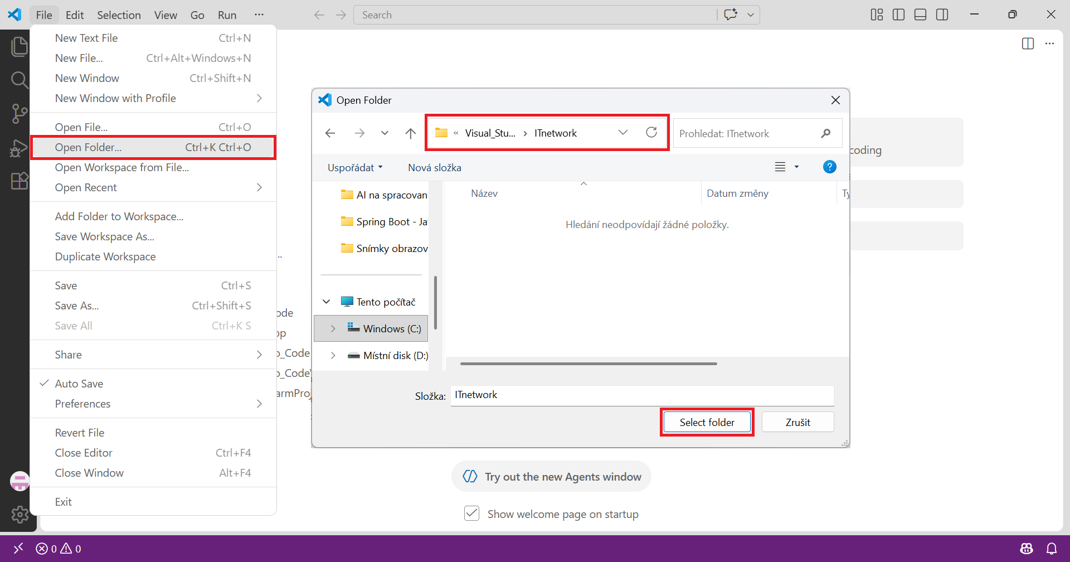Open recent locations dropdown in dialog navigation
Image resolution: width=1070 pixels, height=562 pixels.
coord(385,133)
